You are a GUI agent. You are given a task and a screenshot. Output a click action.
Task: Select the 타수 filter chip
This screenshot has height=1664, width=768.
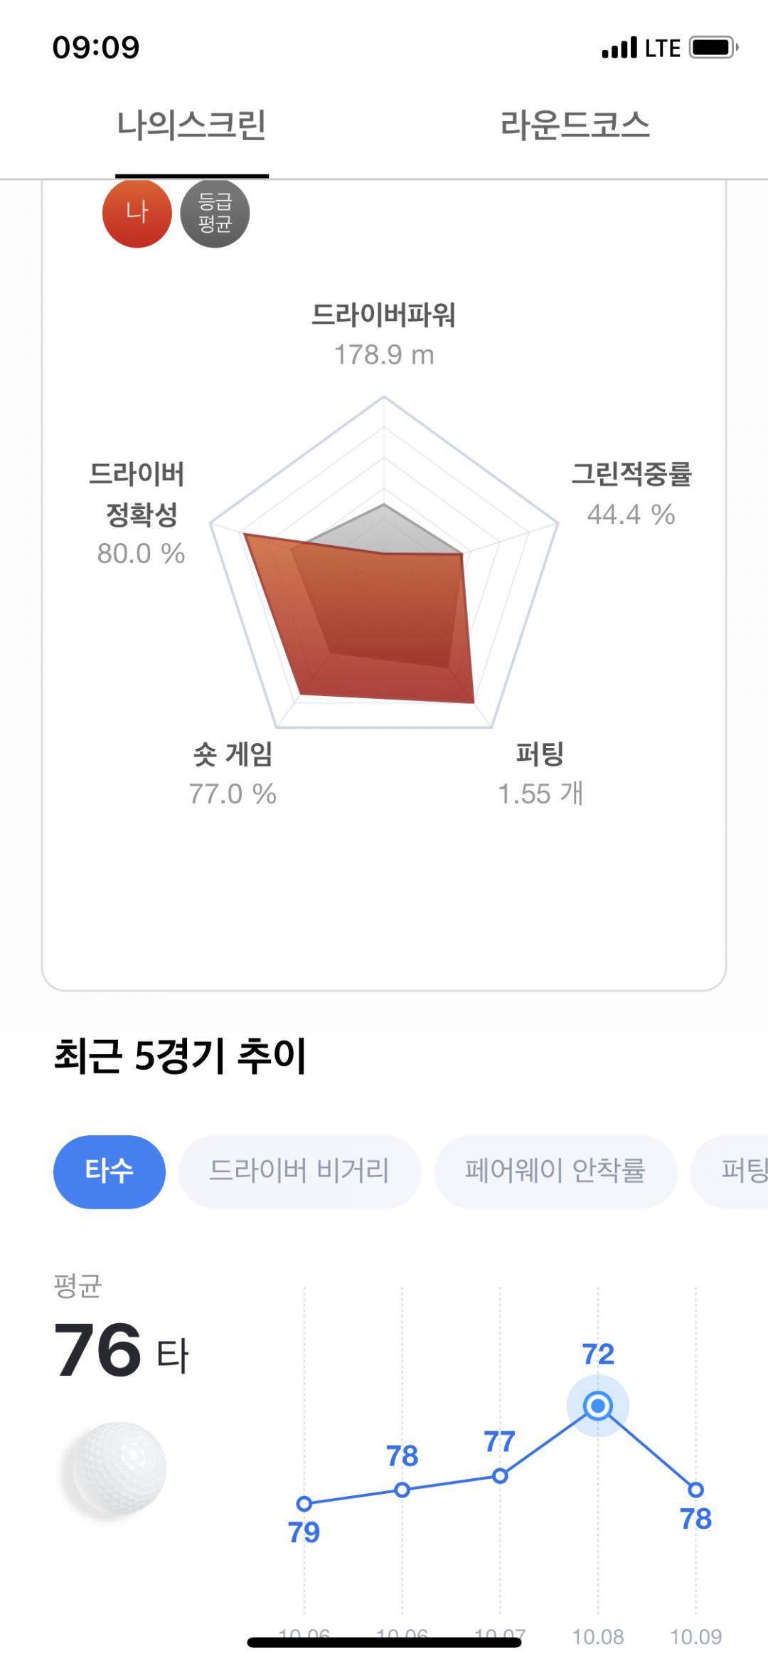[x=110, y=1171]
